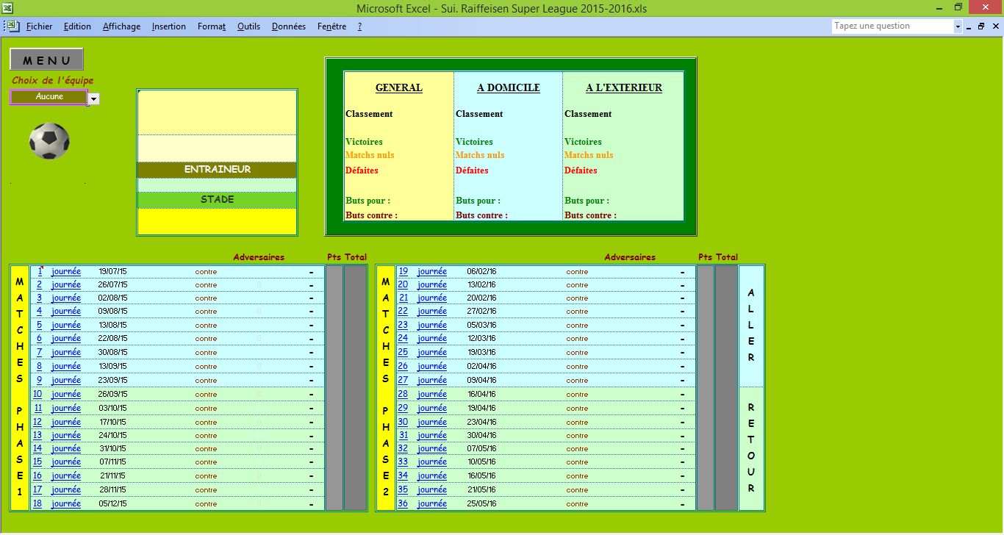Expand the question box dropdown arrow
This screenshot has height=535, width=1004.
957,26
